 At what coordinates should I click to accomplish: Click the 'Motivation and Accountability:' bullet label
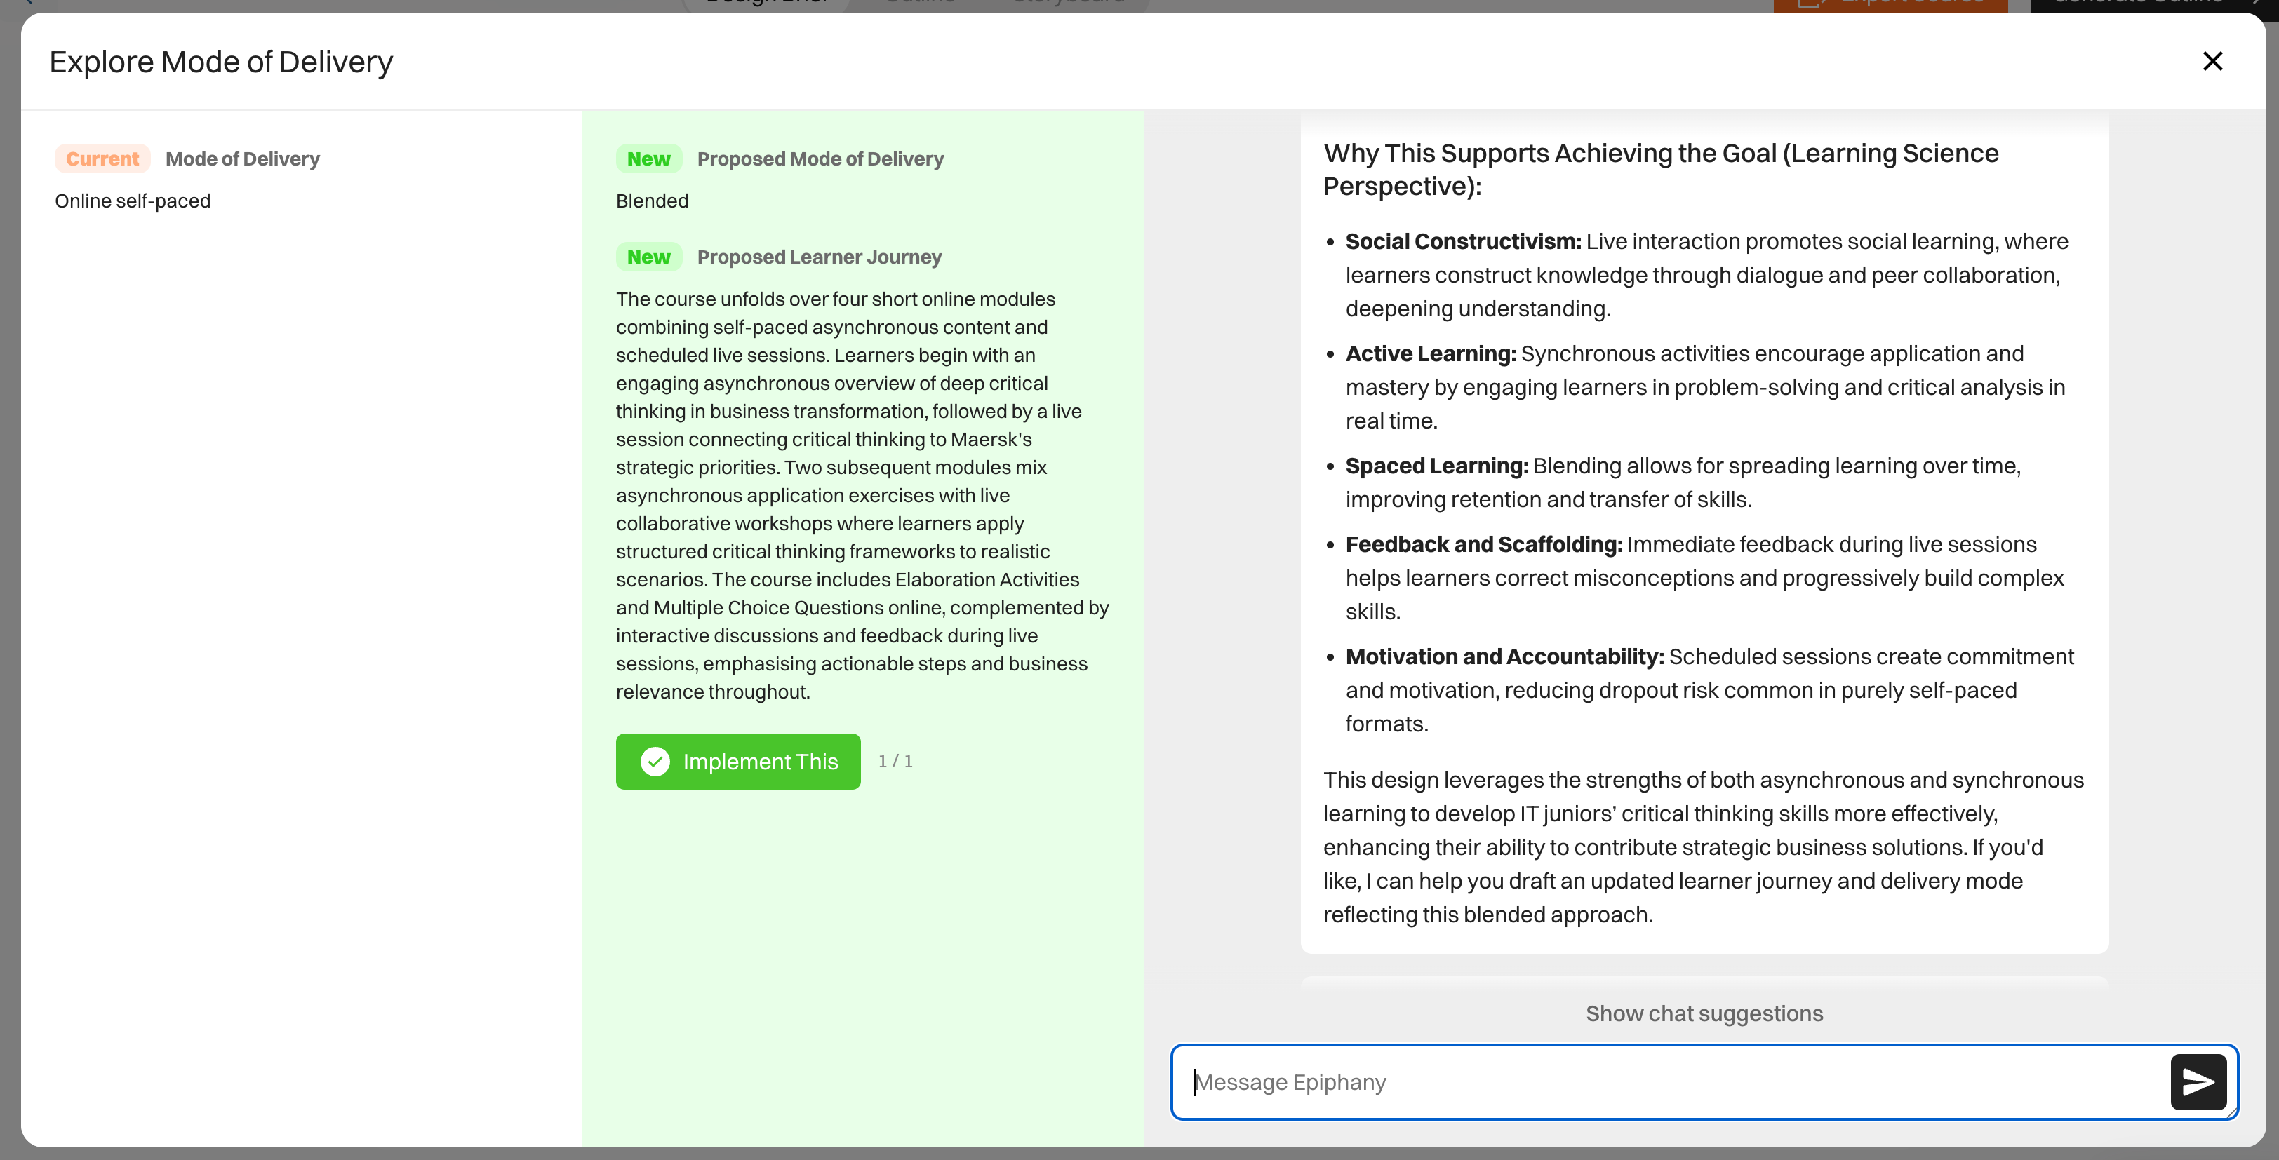1505,657
